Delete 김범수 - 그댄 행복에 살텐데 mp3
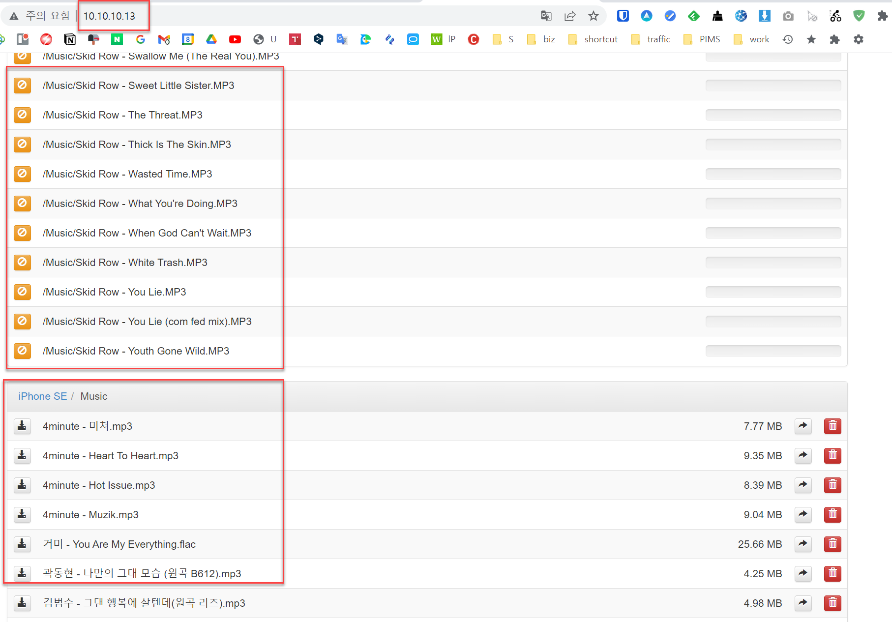The height and width of the screenshot is (622, 892). tap(833, 603)
